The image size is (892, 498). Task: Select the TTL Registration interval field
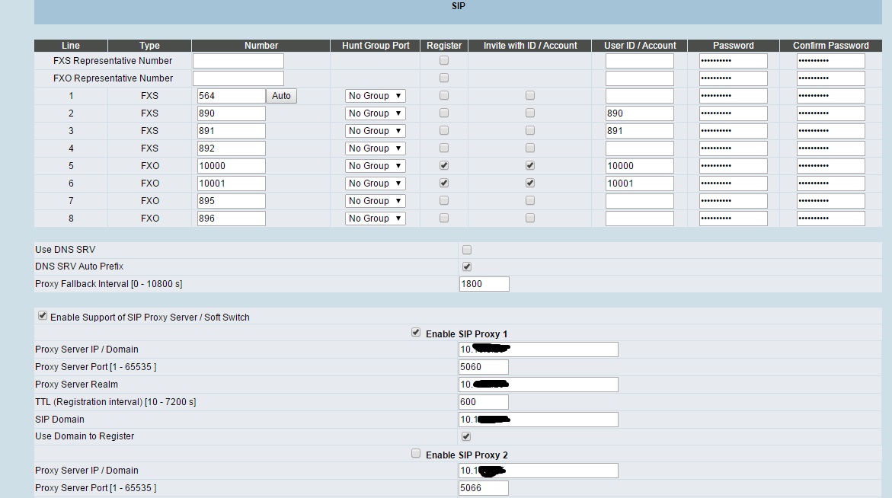[x=484, y=402]
